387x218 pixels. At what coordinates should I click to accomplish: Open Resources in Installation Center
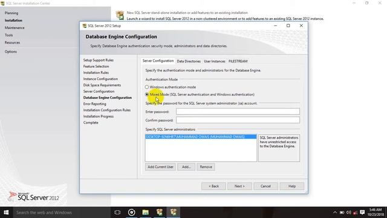[12, 42]
